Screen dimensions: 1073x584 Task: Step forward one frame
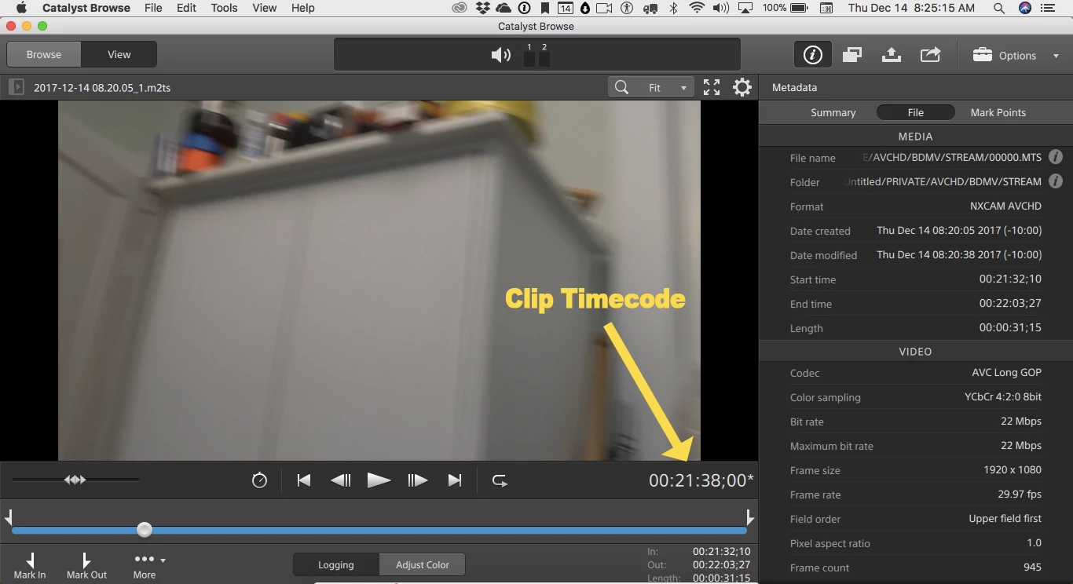tap(417, 480)
